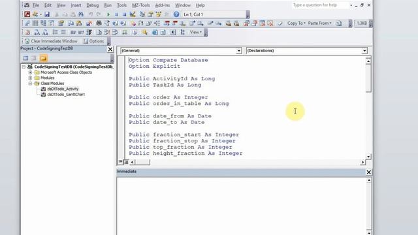Viewport: 418px width, 235px height.
Task: Click the code window vertical scrollbar thumb
Action: (x=368, y=78)
